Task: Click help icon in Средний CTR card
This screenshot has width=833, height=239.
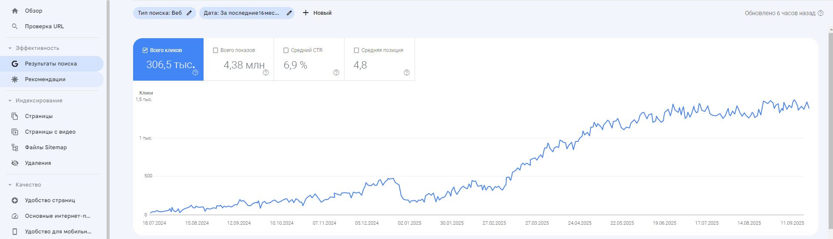Action: pos(336,72)
